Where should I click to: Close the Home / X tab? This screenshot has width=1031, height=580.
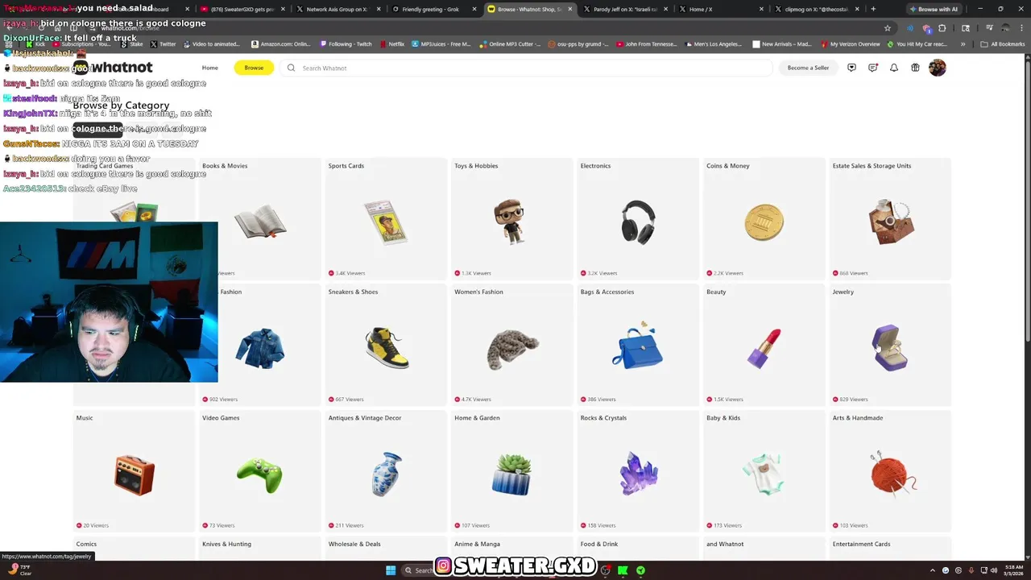click(x=761, y=9)
